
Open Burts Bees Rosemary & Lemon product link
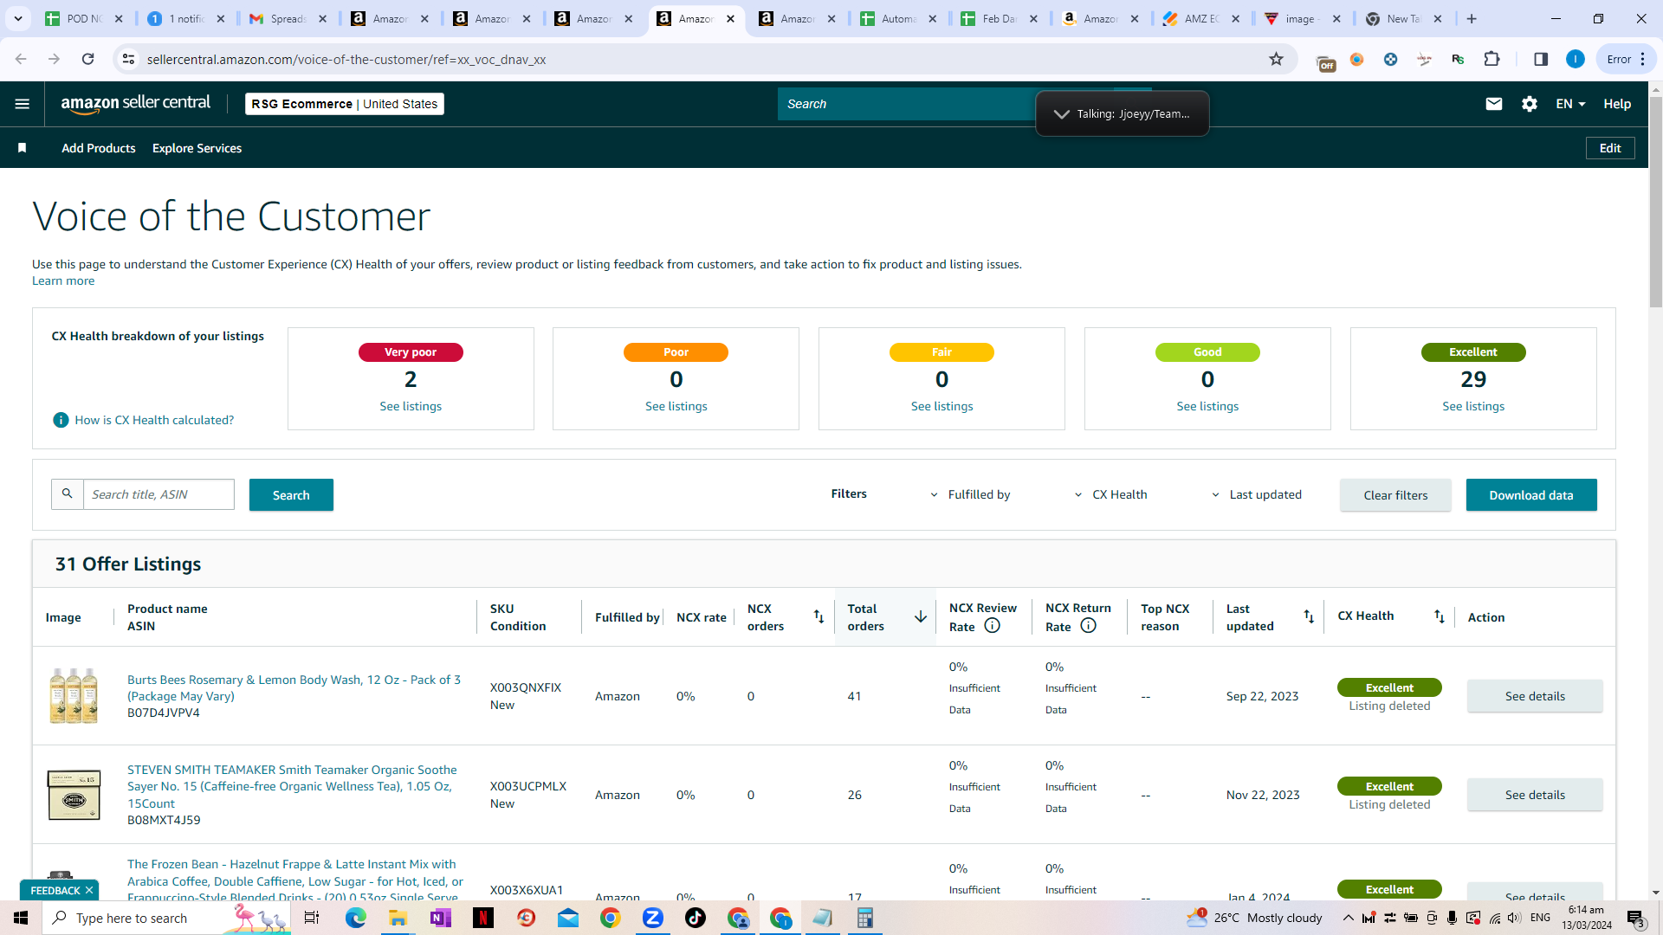(x=294, y=687)
